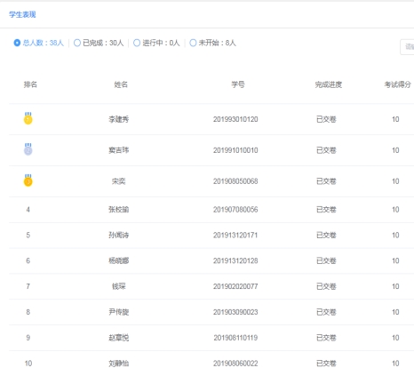The image size is (414, 376).
Task: Click the 完成进度 column header
Action: [x=329, y=84]
